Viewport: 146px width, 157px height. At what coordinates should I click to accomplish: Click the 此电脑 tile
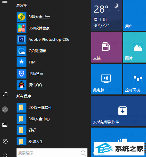click(107, 79)
